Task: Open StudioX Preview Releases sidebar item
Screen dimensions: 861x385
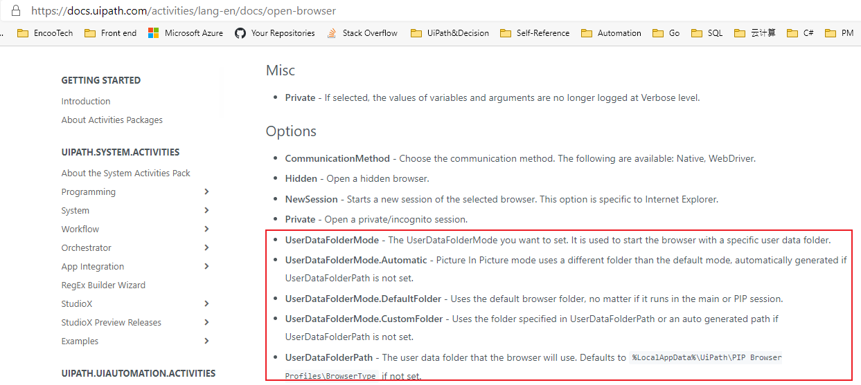Action: click(x=112, y=322)
